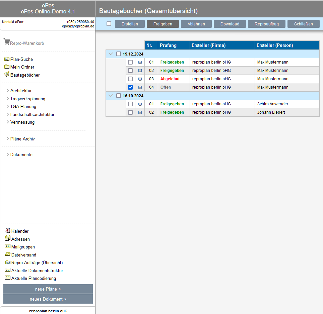Collapse the 19.12.2024 group
The height and width of the screenshot is (314, 323).
tap(111, 54)
